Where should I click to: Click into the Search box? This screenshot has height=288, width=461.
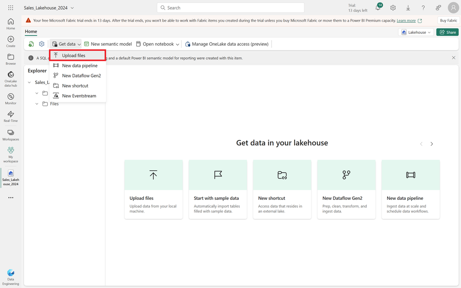coord(230,8)
